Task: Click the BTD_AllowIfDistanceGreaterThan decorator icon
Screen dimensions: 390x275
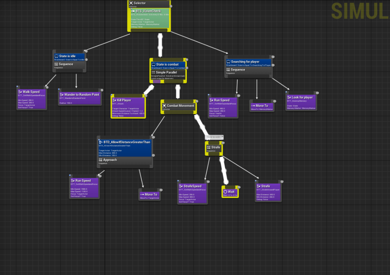Action: (x=101, y=142)
